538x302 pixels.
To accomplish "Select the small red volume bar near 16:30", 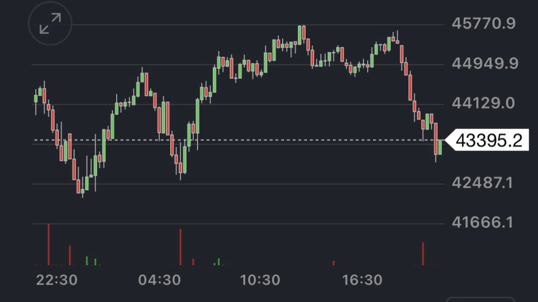I will click(333, 263).
